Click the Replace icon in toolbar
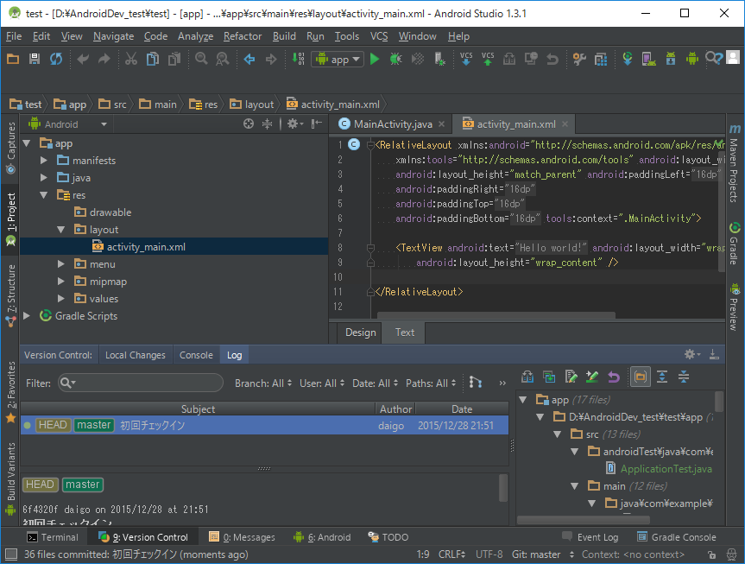This screenshot has height=564, width=745. click(x=223, y=59)
